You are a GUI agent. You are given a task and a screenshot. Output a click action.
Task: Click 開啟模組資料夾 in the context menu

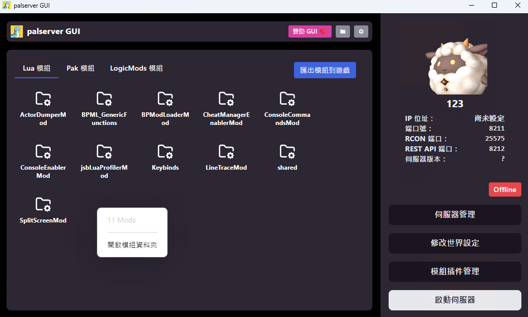pyautogui.click(x=132, y=245)
